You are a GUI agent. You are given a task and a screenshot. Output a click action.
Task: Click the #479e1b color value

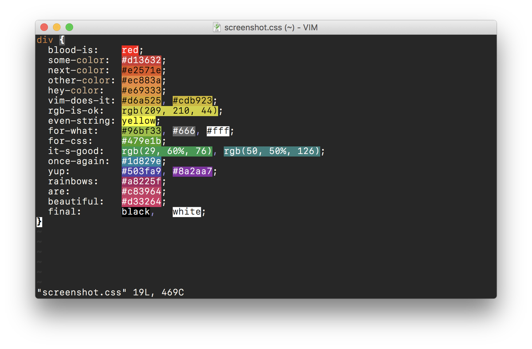point(141,141)
